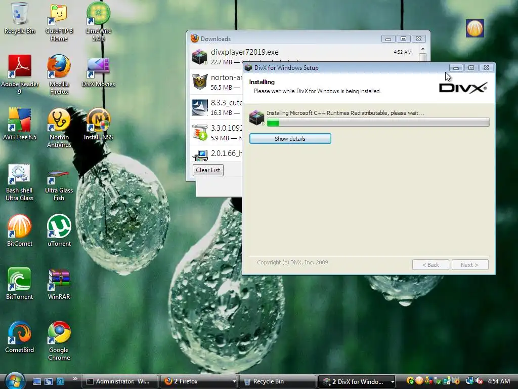
Task: Click the Show Desktop quick launch icon
Action: tap(36, 381)
